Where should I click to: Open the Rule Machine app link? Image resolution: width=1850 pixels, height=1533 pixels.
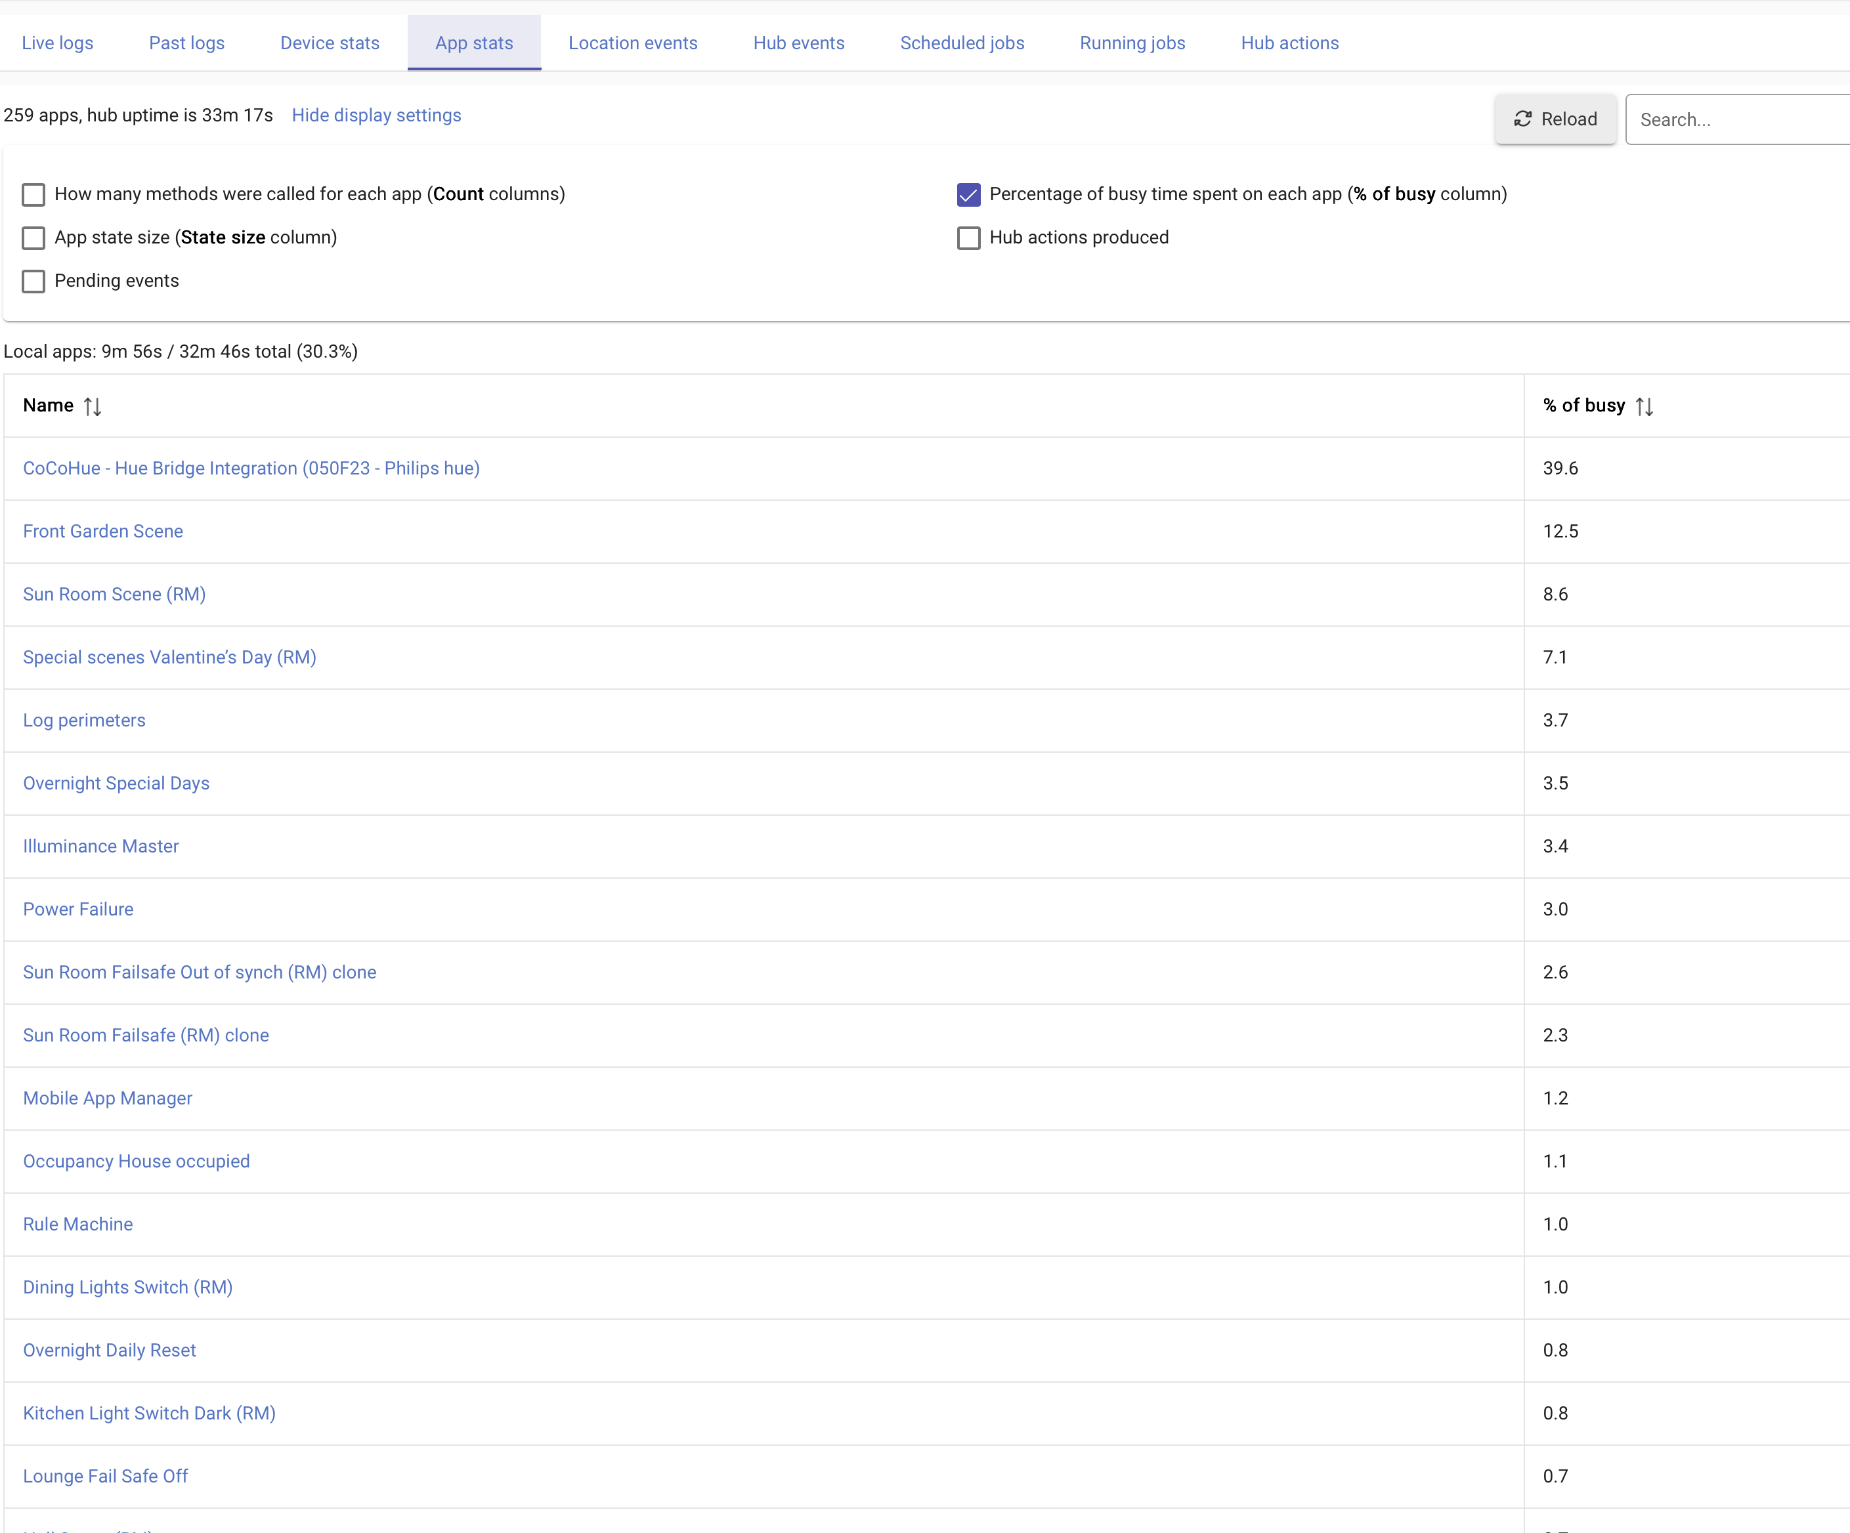click(x=77, y=1224)
